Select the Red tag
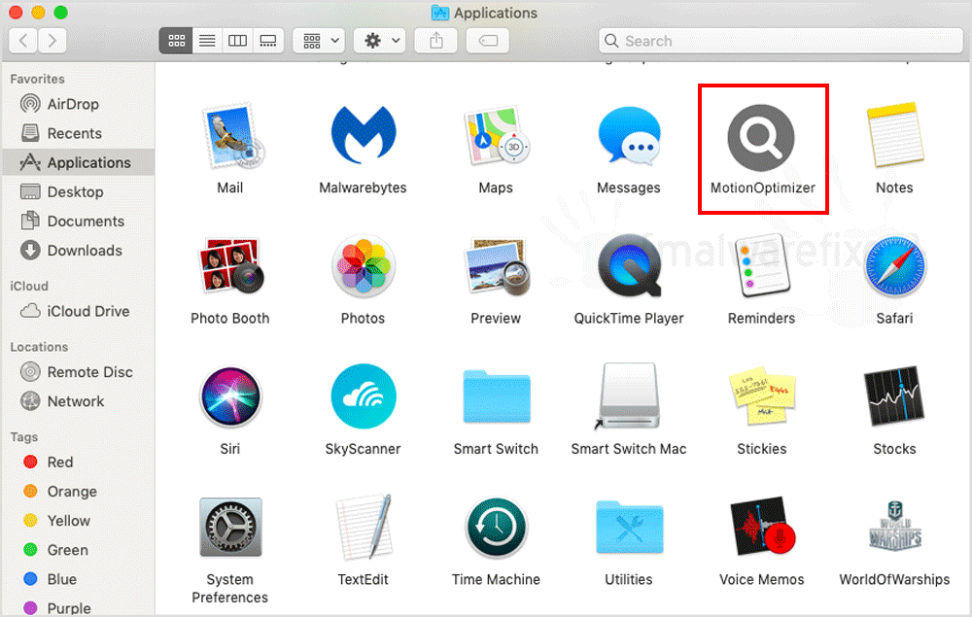972x617 pixels. click(x=78, y=463)
